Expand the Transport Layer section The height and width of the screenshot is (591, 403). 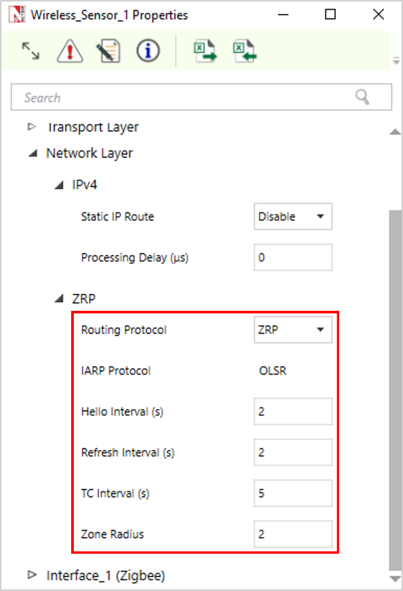point(32,126)
